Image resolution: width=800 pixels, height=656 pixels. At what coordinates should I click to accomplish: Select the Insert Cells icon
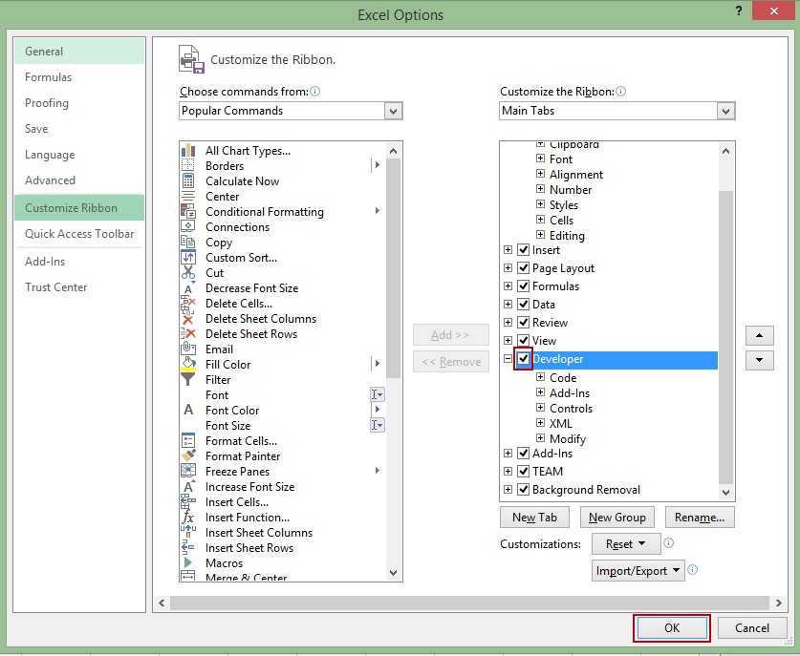pos(188,501)
